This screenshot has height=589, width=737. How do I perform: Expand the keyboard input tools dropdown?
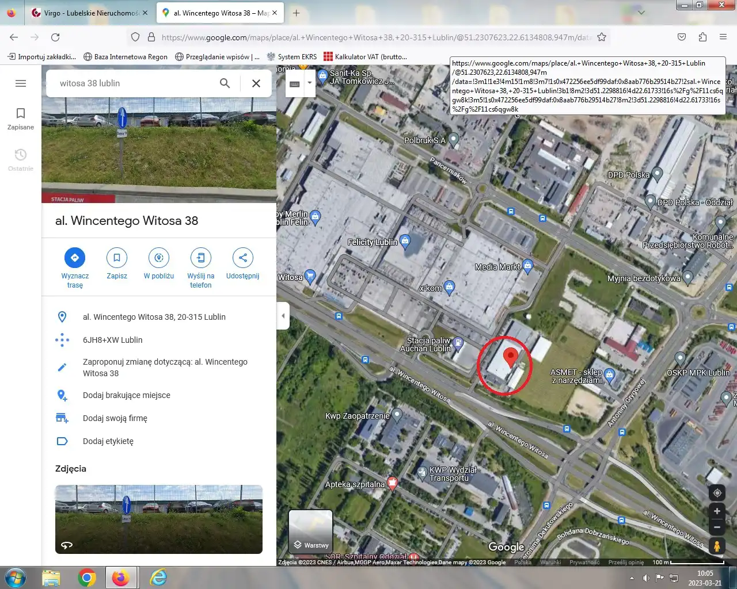310,83
